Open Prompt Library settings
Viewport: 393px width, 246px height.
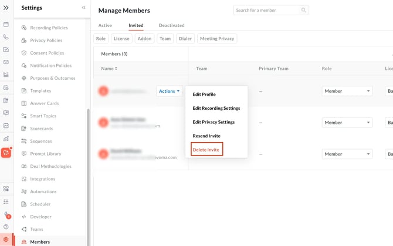[x=46, y=154]
